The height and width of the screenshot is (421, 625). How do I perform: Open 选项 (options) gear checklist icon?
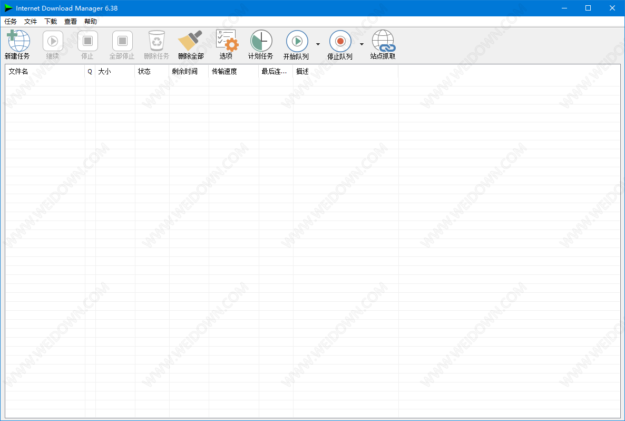pos(227,40)
